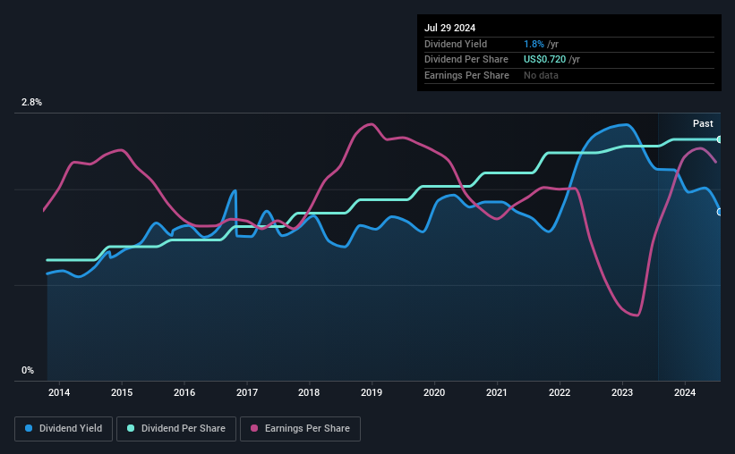Click the 2019 x-axis label
The image size is (735, 454).
372,392
